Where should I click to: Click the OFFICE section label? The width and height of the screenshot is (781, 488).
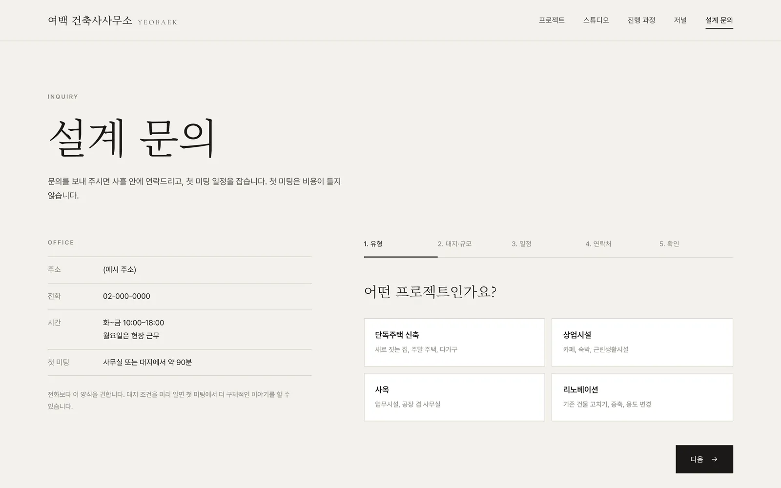(61, 243)
